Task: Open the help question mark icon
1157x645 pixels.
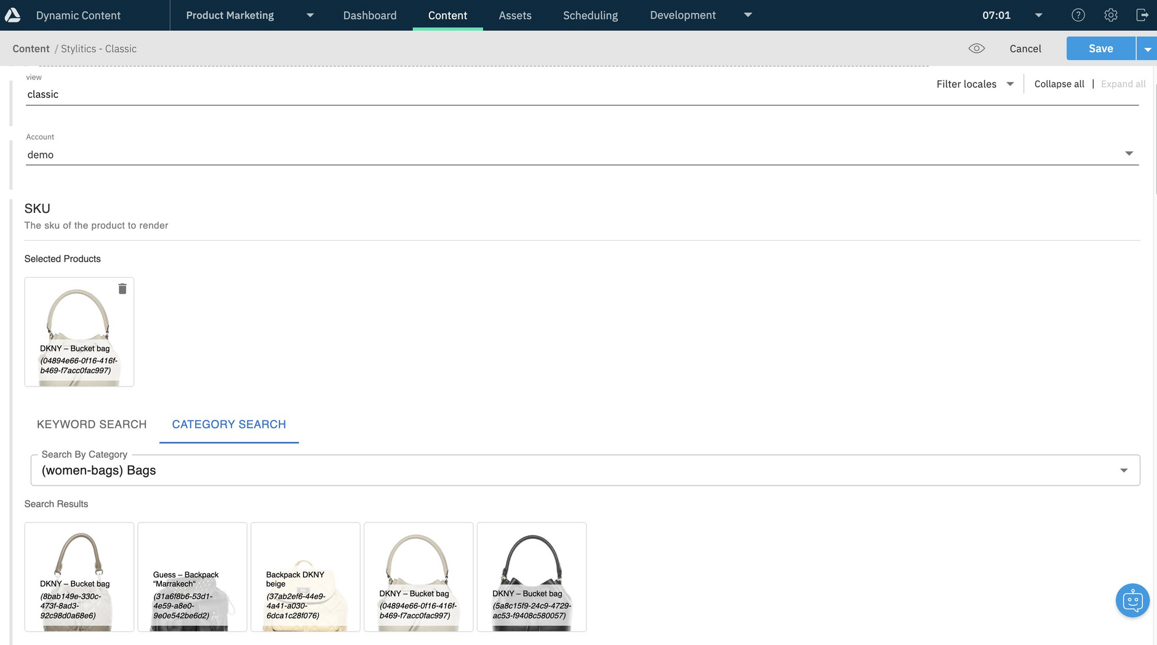Action: 1078,15
